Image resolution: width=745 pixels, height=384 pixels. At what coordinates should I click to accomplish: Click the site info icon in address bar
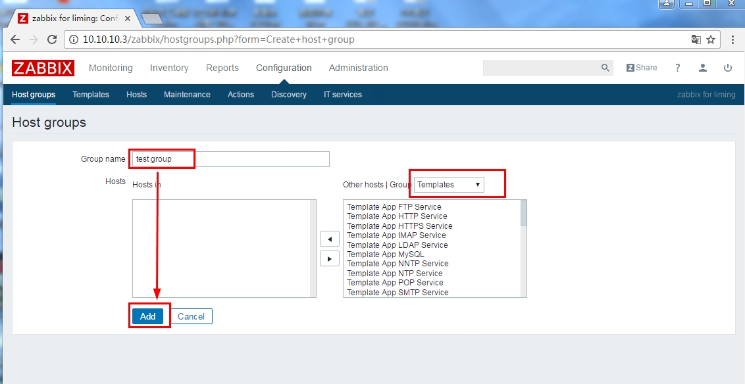point(74,39)
